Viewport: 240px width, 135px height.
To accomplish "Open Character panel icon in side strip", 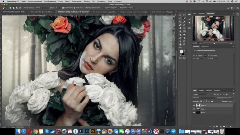I will [x=189, y=19].
